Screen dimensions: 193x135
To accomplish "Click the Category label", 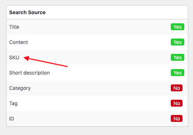I will coord(20,88).
